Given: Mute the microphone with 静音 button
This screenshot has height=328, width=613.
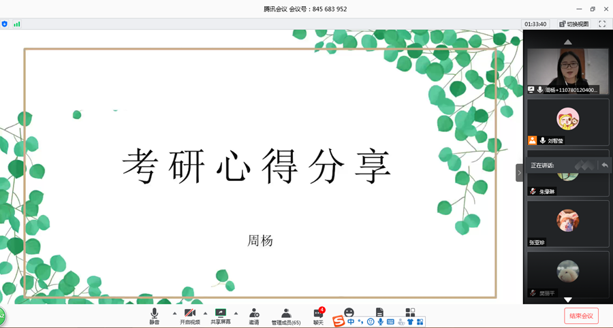Looking at the screenshot, I should (x=155, y=316).
